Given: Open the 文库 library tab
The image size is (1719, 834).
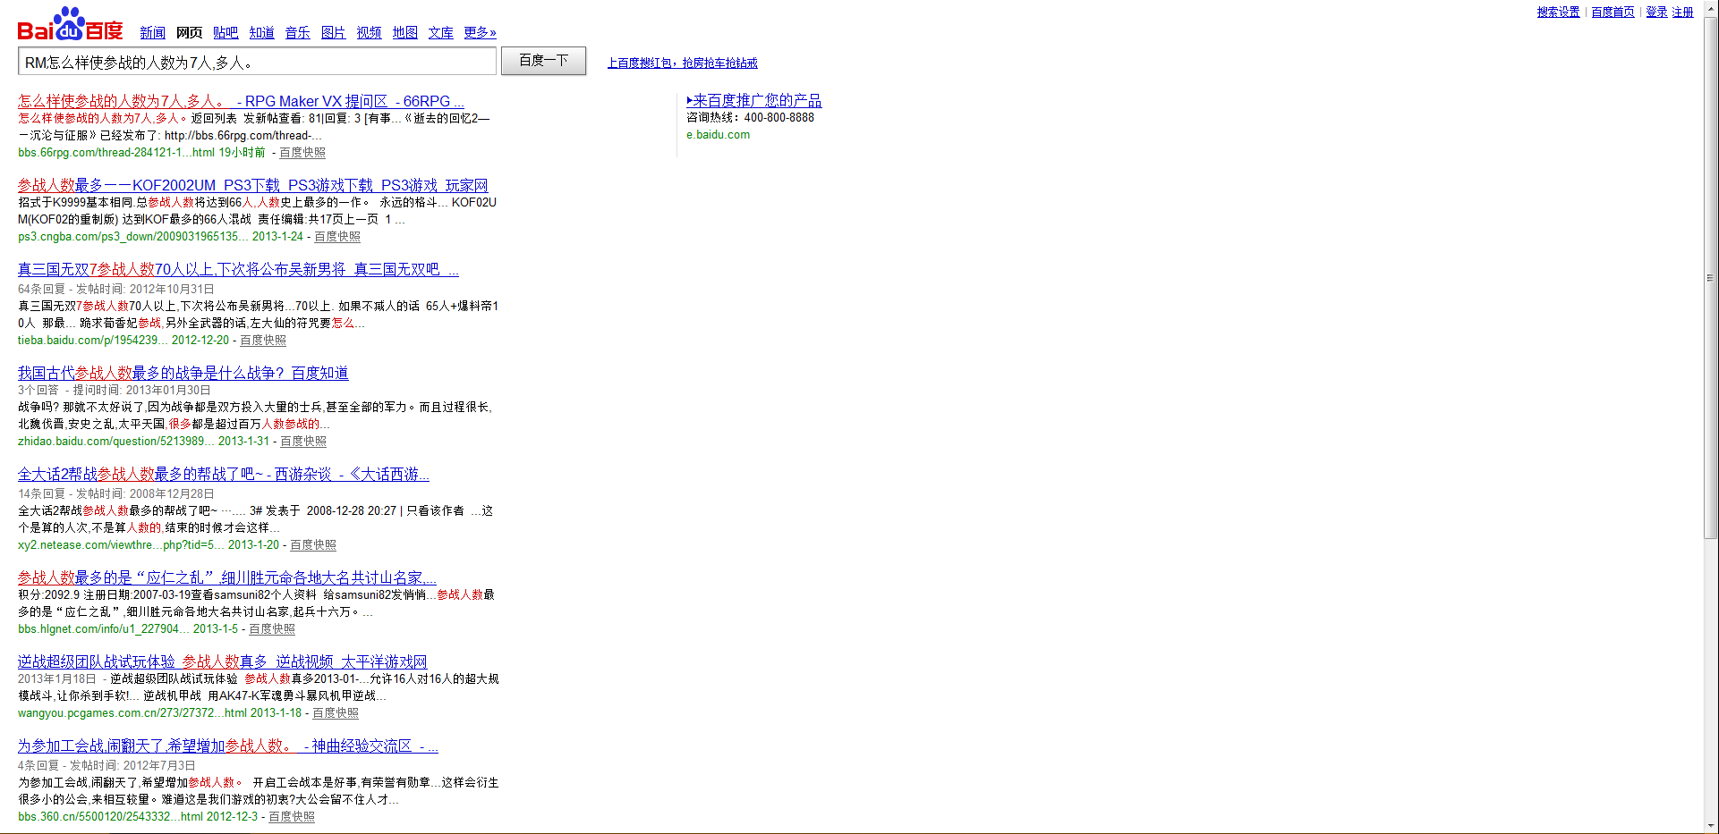Looking at the screenshot, I should tap(440, 33).
